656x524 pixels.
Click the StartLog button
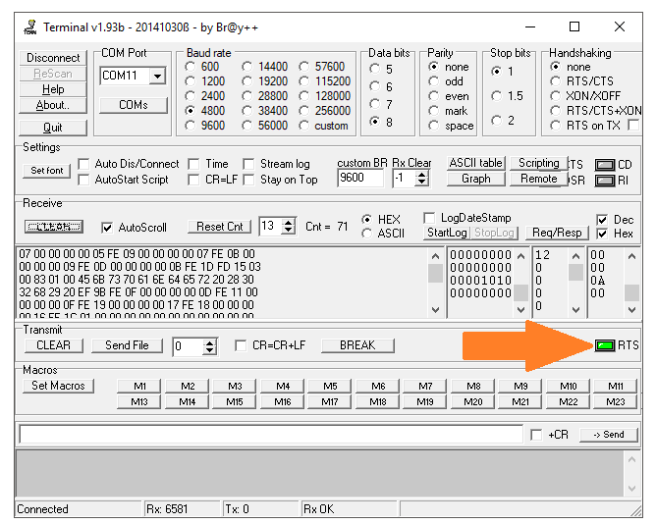[447, 233]
